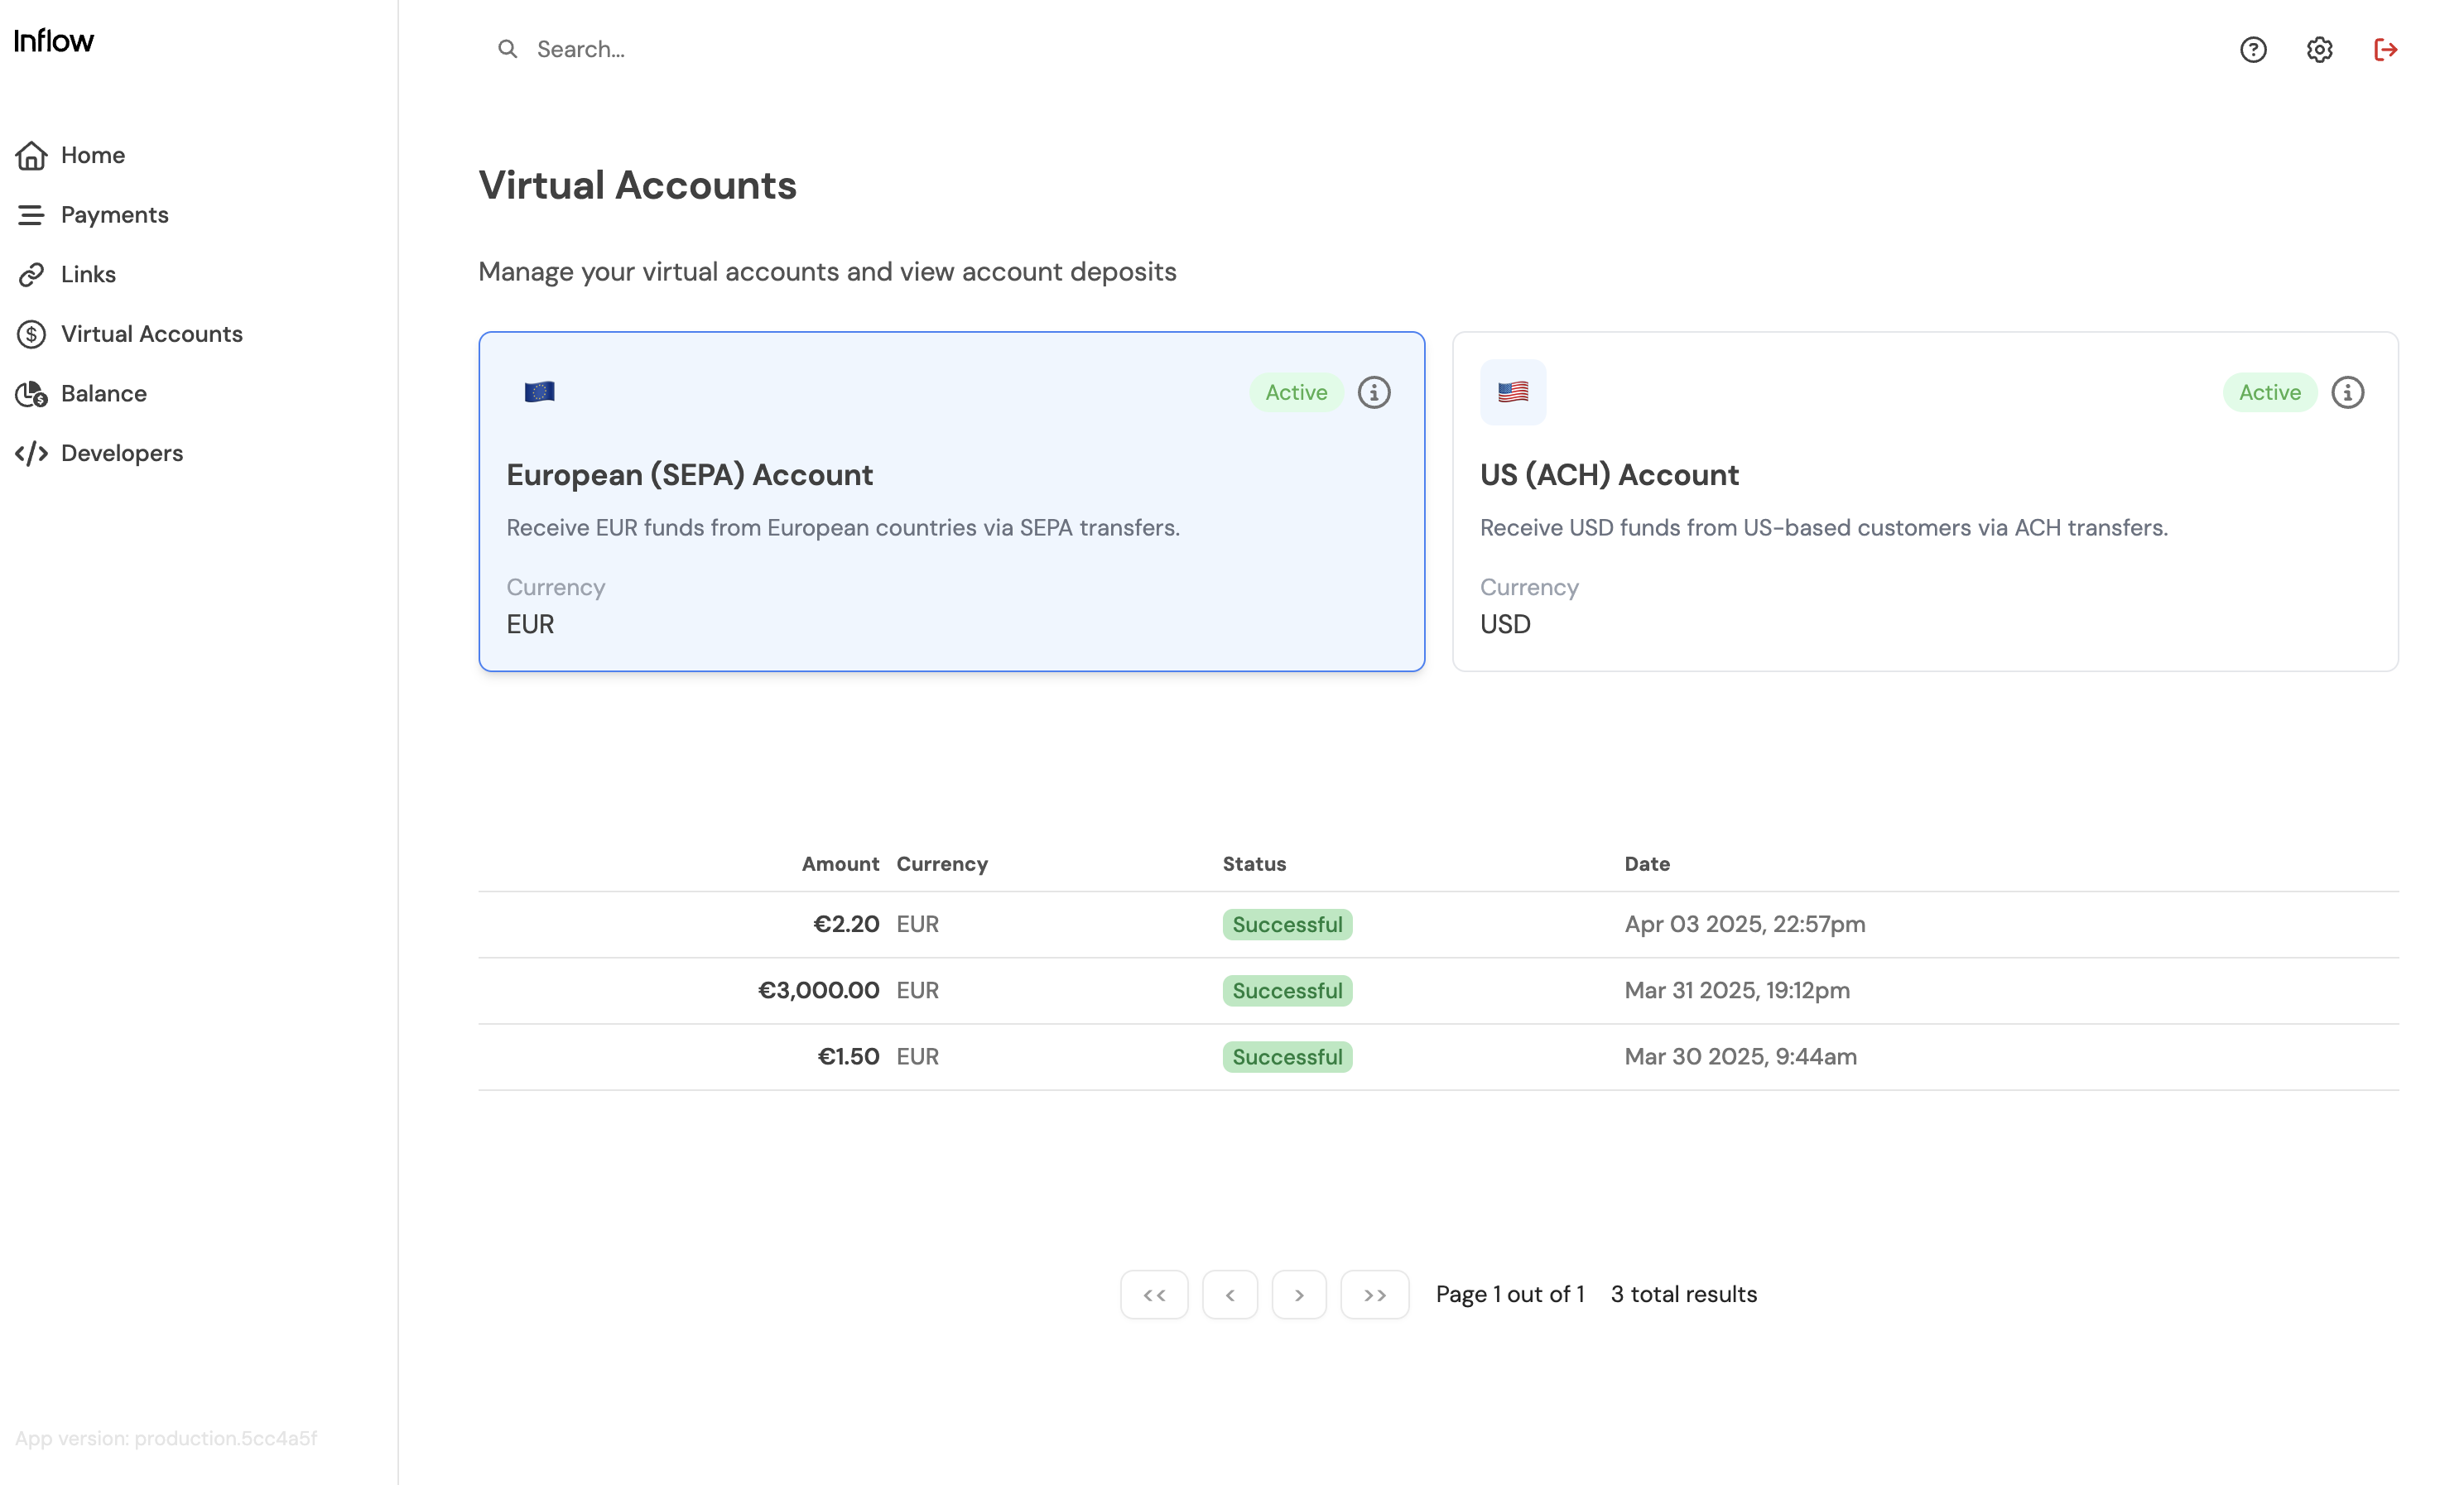Focus the Search input field
This screenshot has height=1485, width=2464.
point(900,49)
